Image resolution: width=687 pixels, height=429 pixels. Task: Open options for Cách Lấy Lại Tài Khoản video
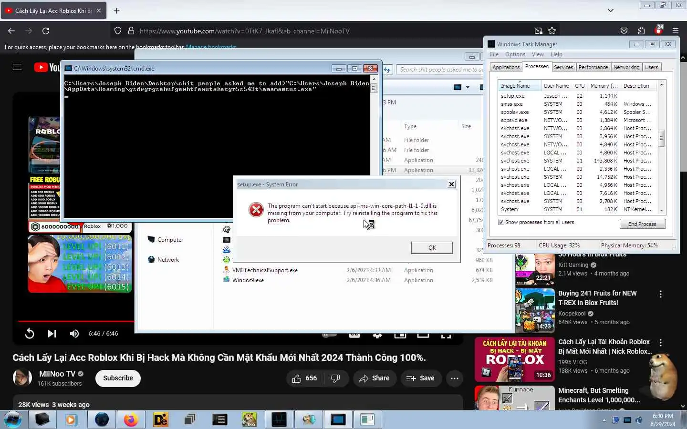click(661, 343)
